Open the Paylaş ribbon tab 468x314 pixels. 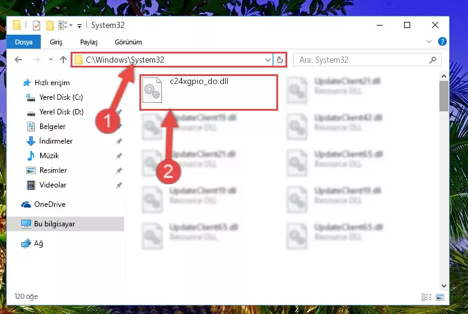tap(89, 42)
